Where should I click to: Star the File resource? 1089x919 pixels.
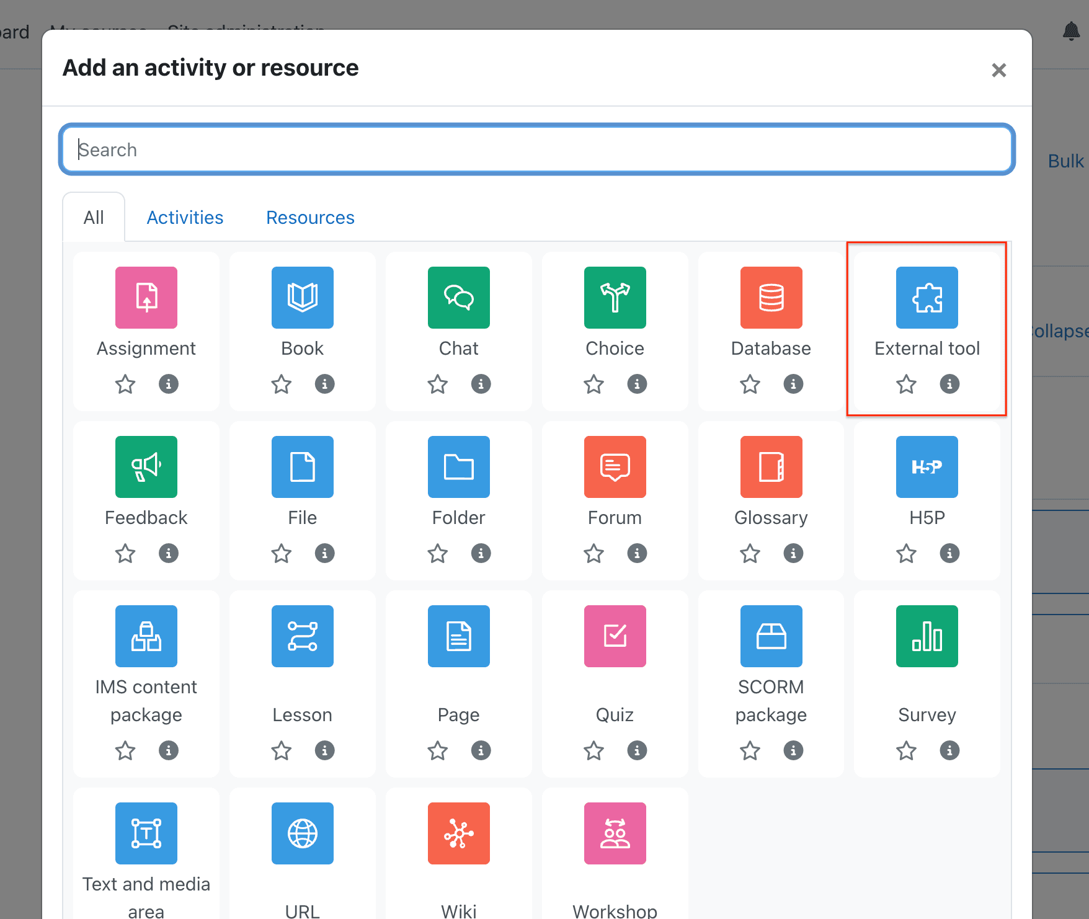(282, 553)
